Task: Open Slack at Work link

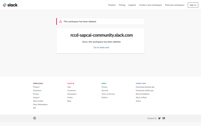Action: pyautogui.click(x=141, y=97)
